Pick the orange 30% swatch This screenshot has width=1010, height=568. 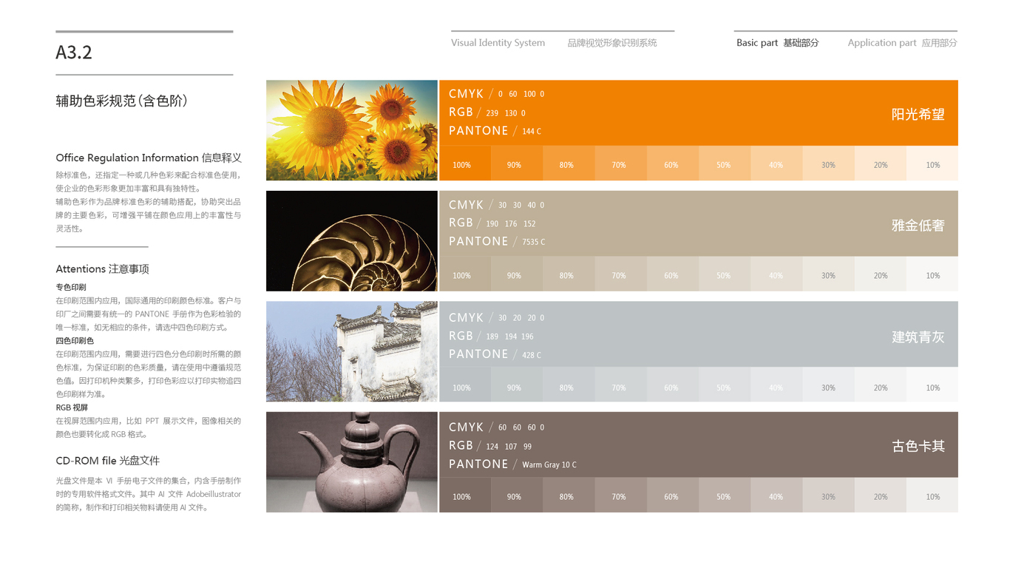click(828, 163)
